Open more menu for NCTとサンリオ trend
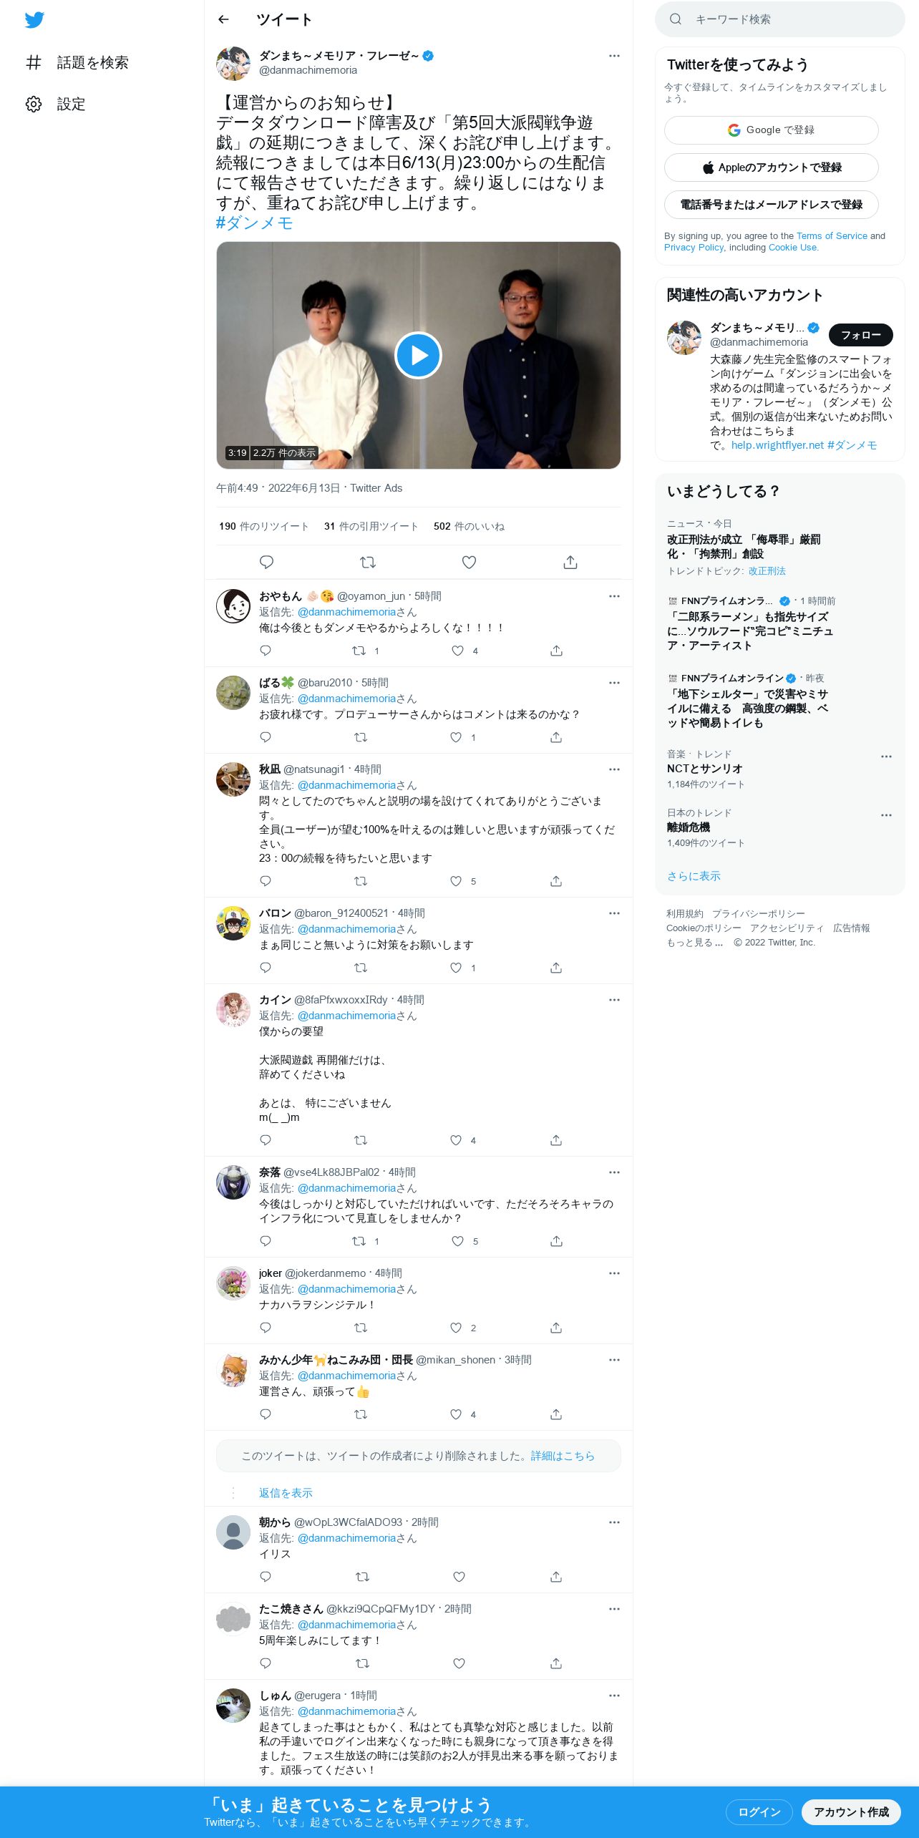Viewport: 919px width, 1838px height. (x=886, y=757)
